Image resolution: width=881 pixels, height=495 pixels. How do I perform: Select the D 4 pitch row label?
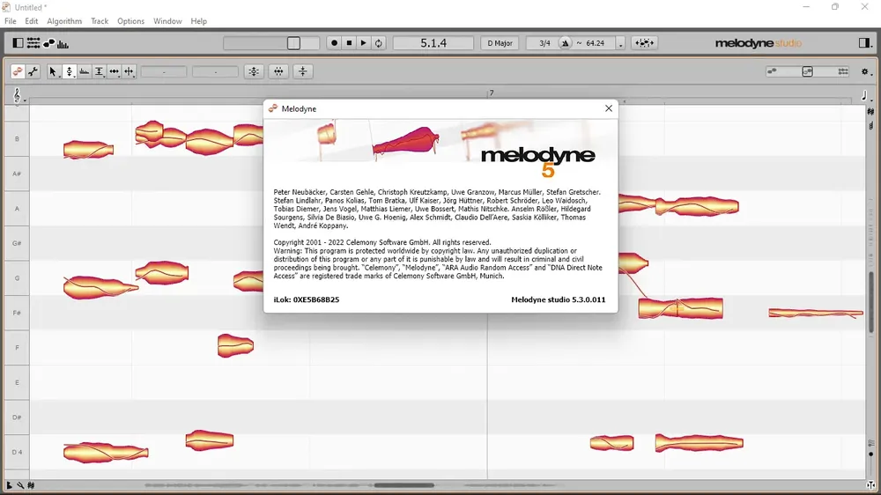point(17,452)
